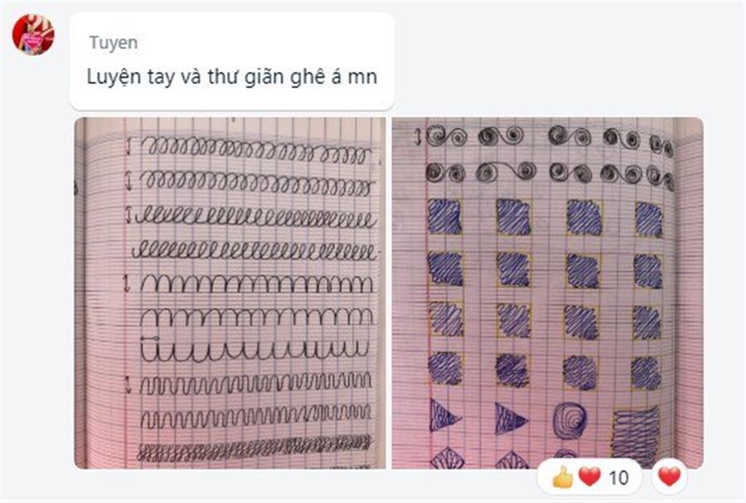Open the right spirals and squares photo
This screenshot has height=503, width=746.
[x=547, y=293]
